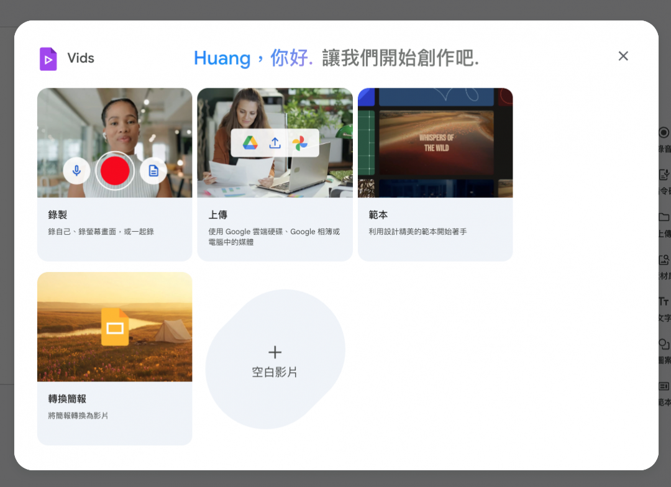The height and width of the screenshot is (487, 671).
Task: Close the welcome dialog with X
Action: coord(623,56)
